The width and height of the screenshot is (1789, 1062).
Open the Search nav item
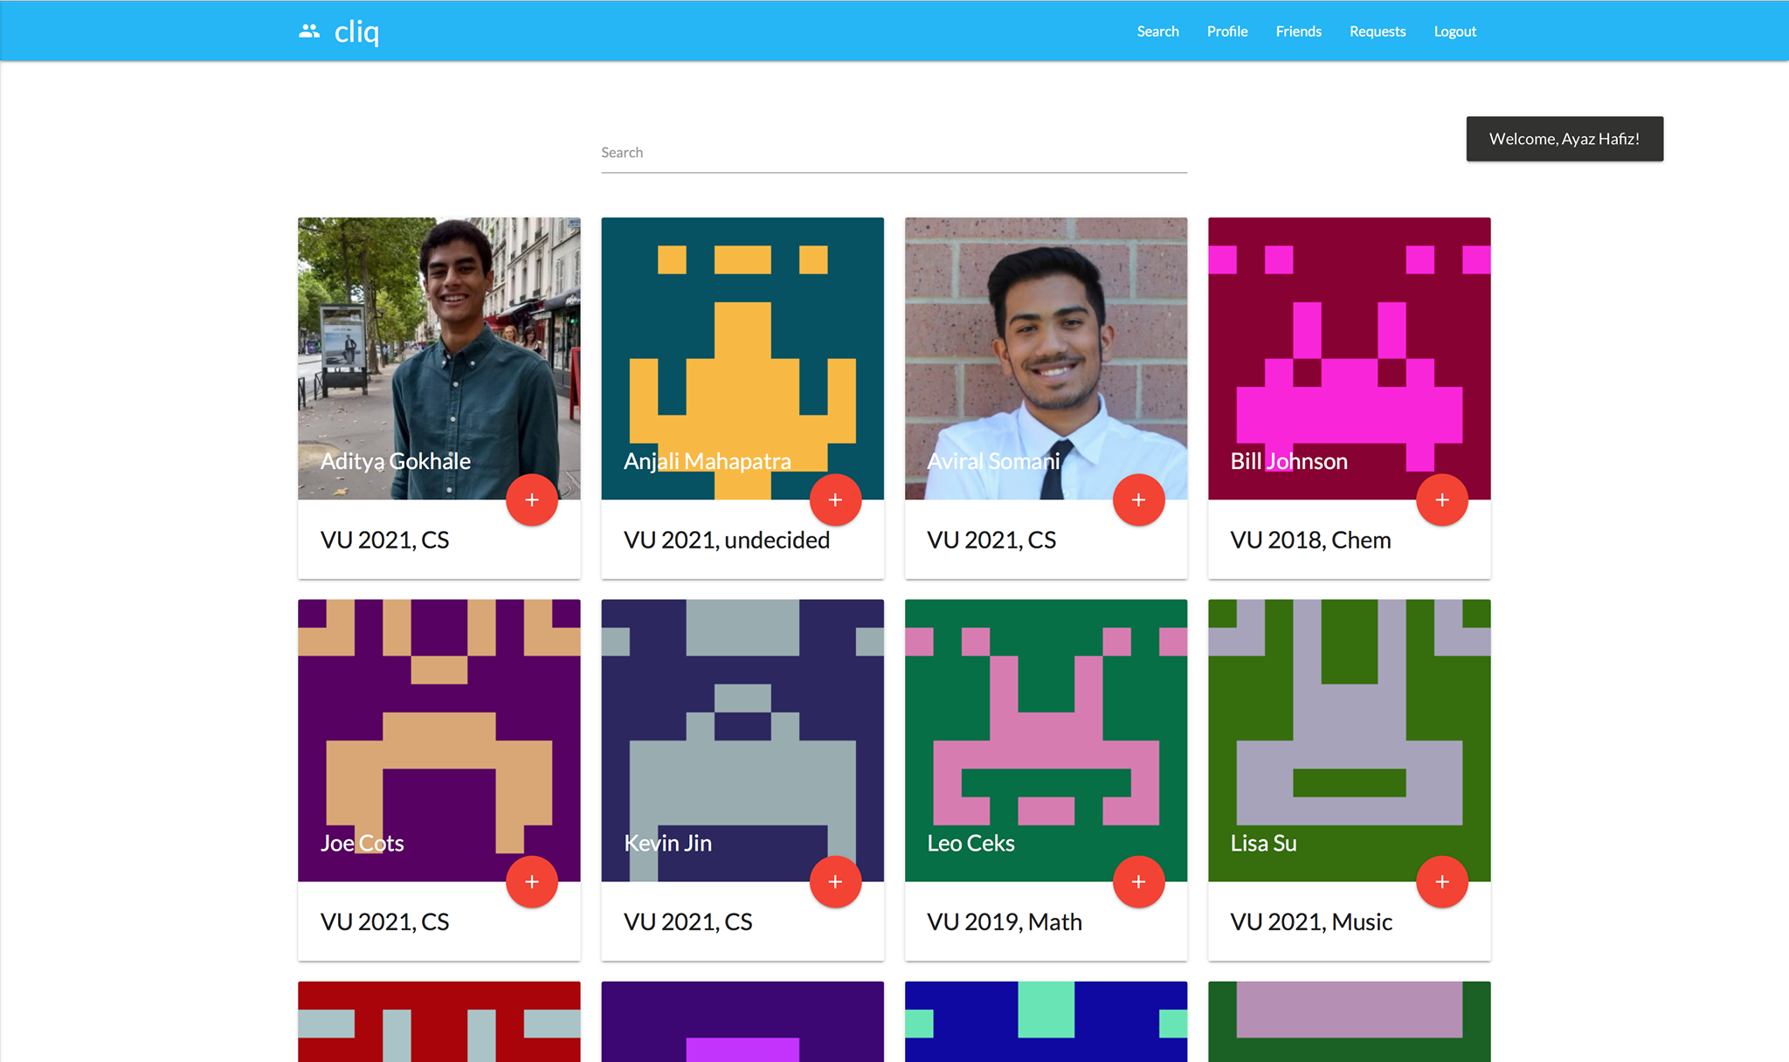click(x=1157, y=31)
